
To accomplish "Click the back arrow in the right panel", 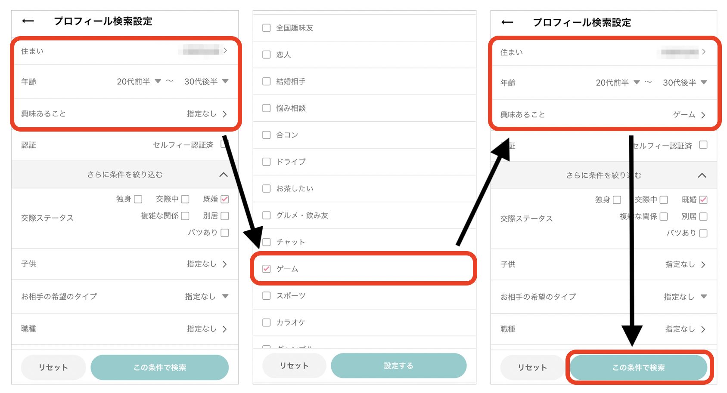I will pyautogui.click(x=507, y=22).
